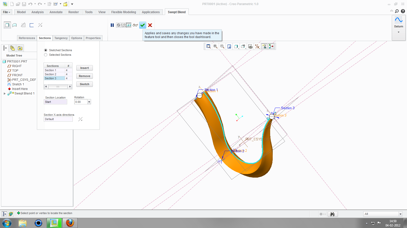
Task: Open the Undo history dropdown arrow
Action: [x=35, y=4]
